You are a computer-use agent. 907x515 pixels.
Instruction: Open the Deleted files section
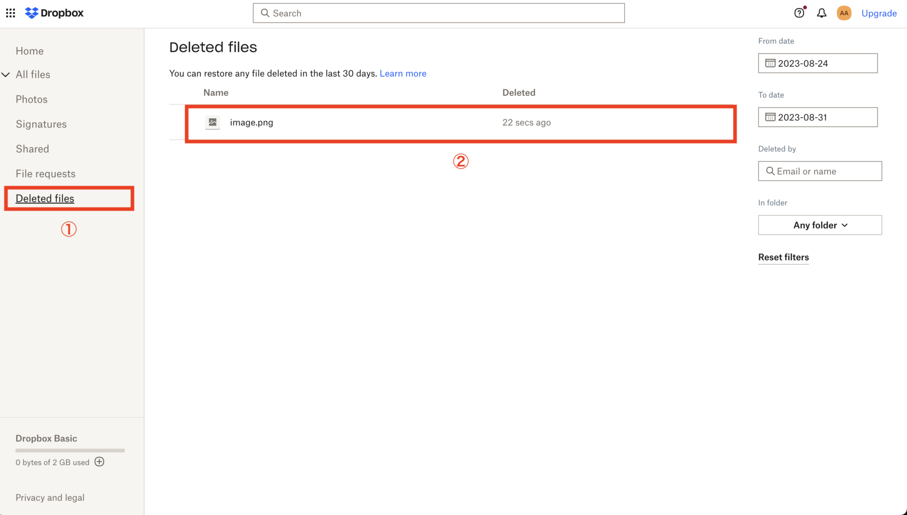pos(44,198)
